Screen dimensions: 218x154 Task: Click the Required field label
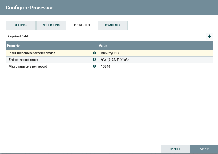18,36
